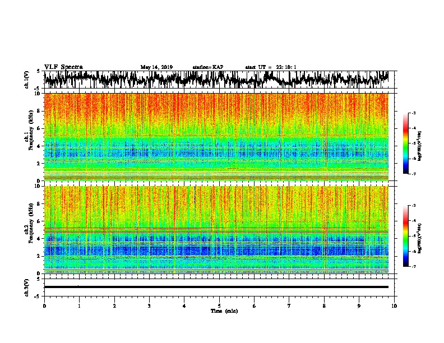The image size is (444, 343).
Task: Click the "station=KAP" header label
Action: click(208, 67)
